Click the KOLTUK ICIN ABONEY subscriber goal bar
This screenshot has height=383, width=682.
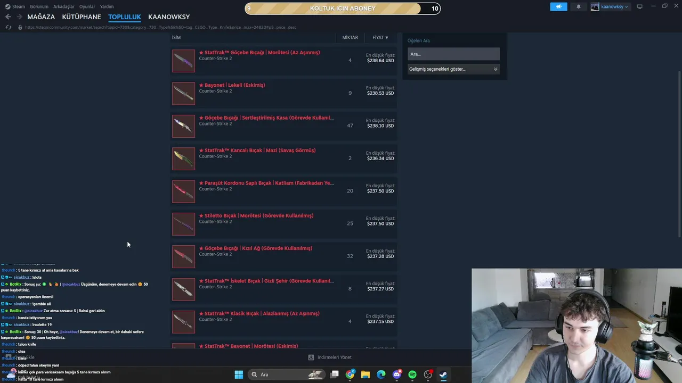tap(343, 8)
